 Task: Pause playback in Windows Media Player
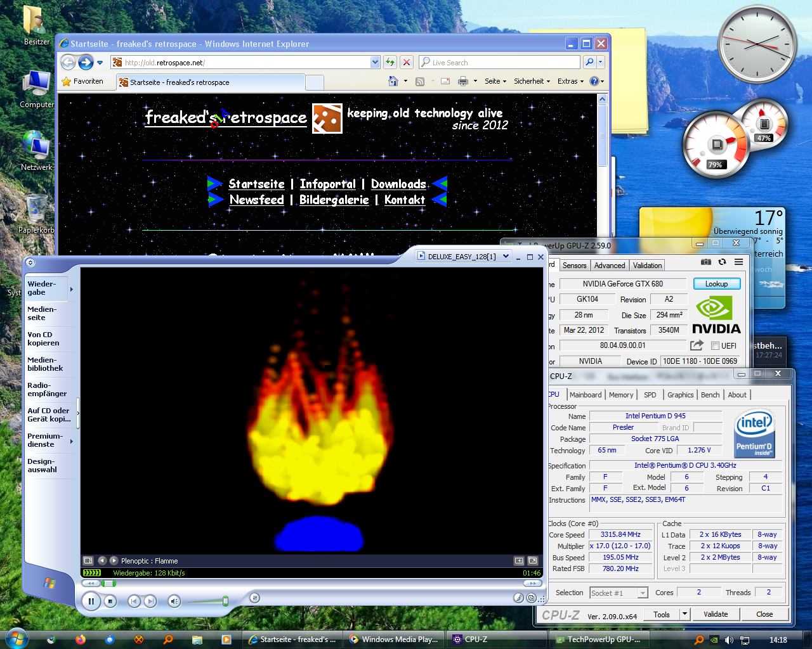pos(91,601)
